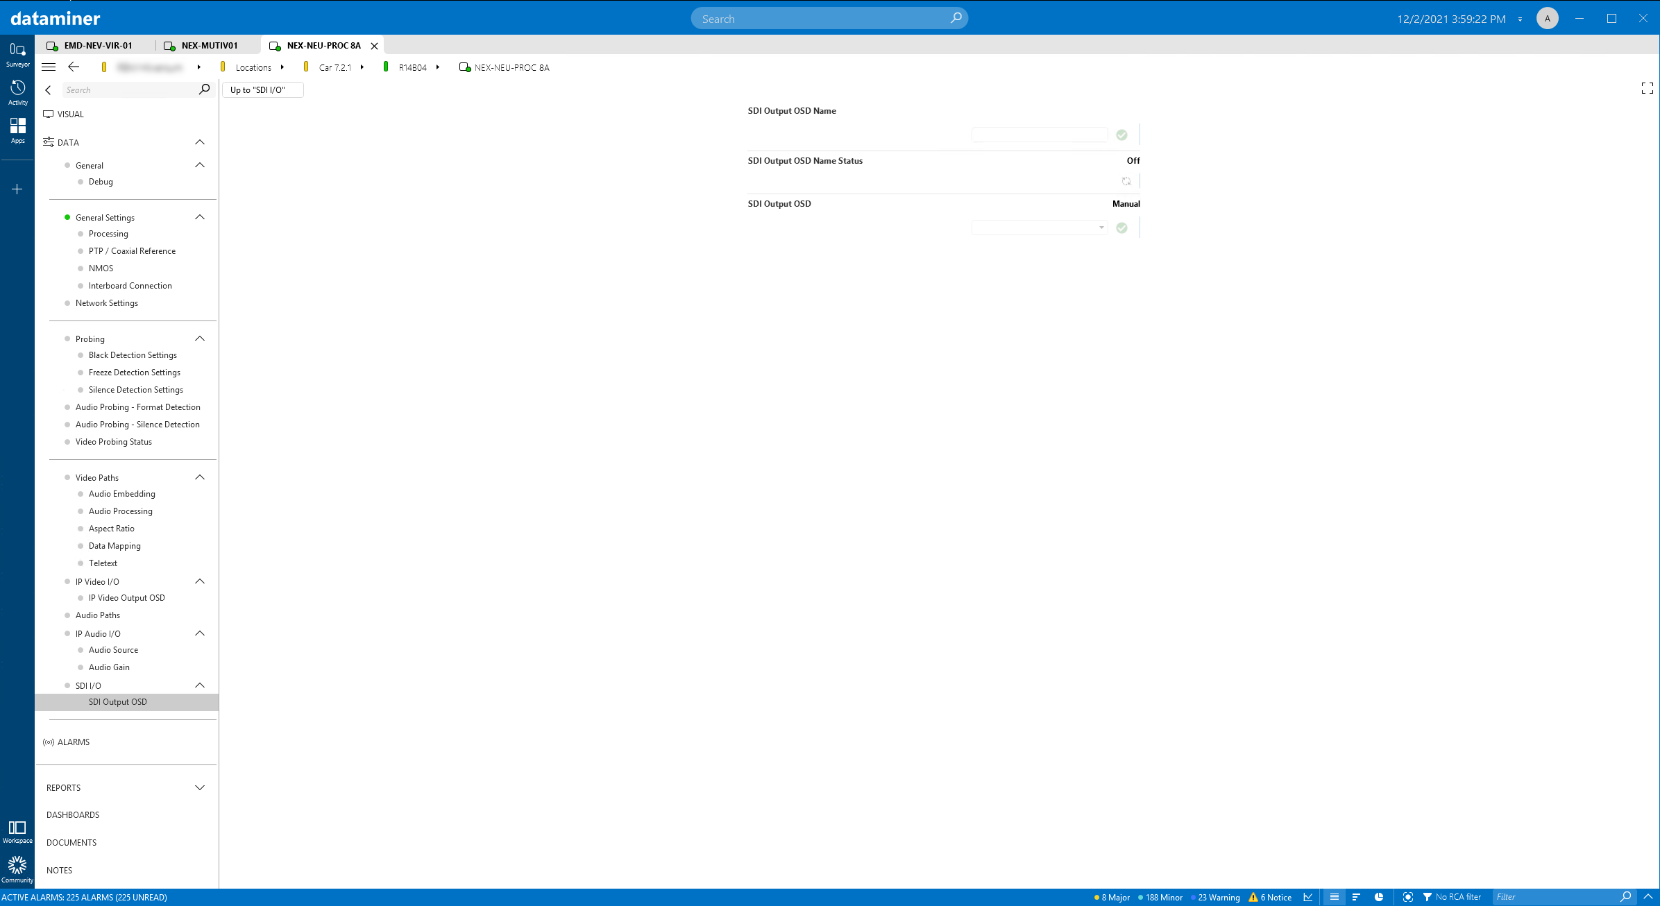Apply the SDI Output OSD Name value

coord(1121,135)
